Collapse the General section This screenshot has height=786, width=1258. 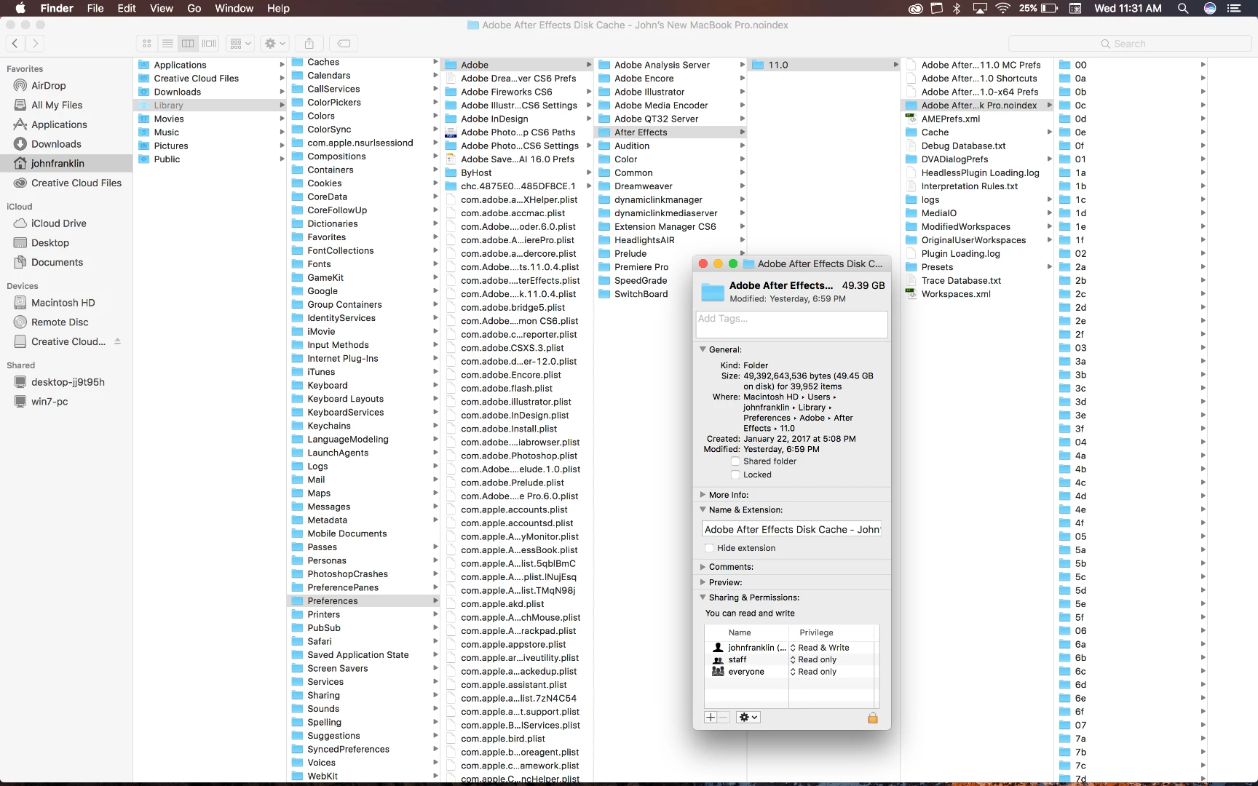[703, 349]
